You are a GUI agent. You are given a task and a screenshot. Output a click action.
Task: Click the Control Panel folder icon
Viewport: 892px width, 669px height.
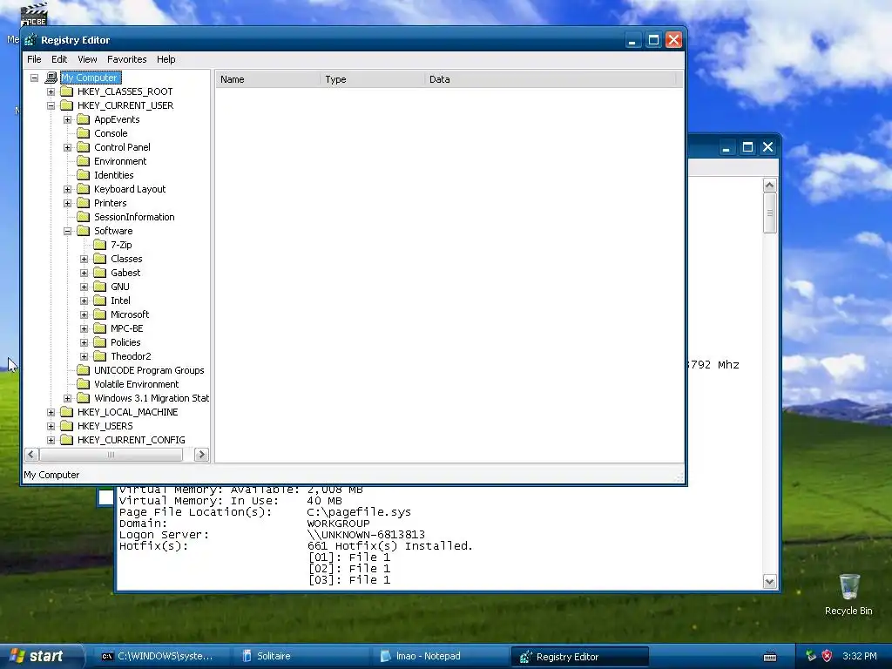(84, 147)
